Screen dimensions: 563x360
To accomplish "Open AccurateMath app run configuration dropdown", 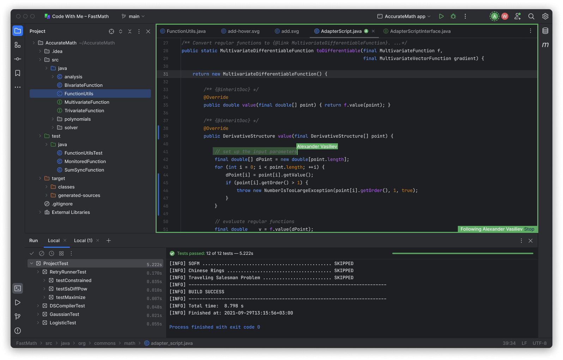I will coord(404,16).
